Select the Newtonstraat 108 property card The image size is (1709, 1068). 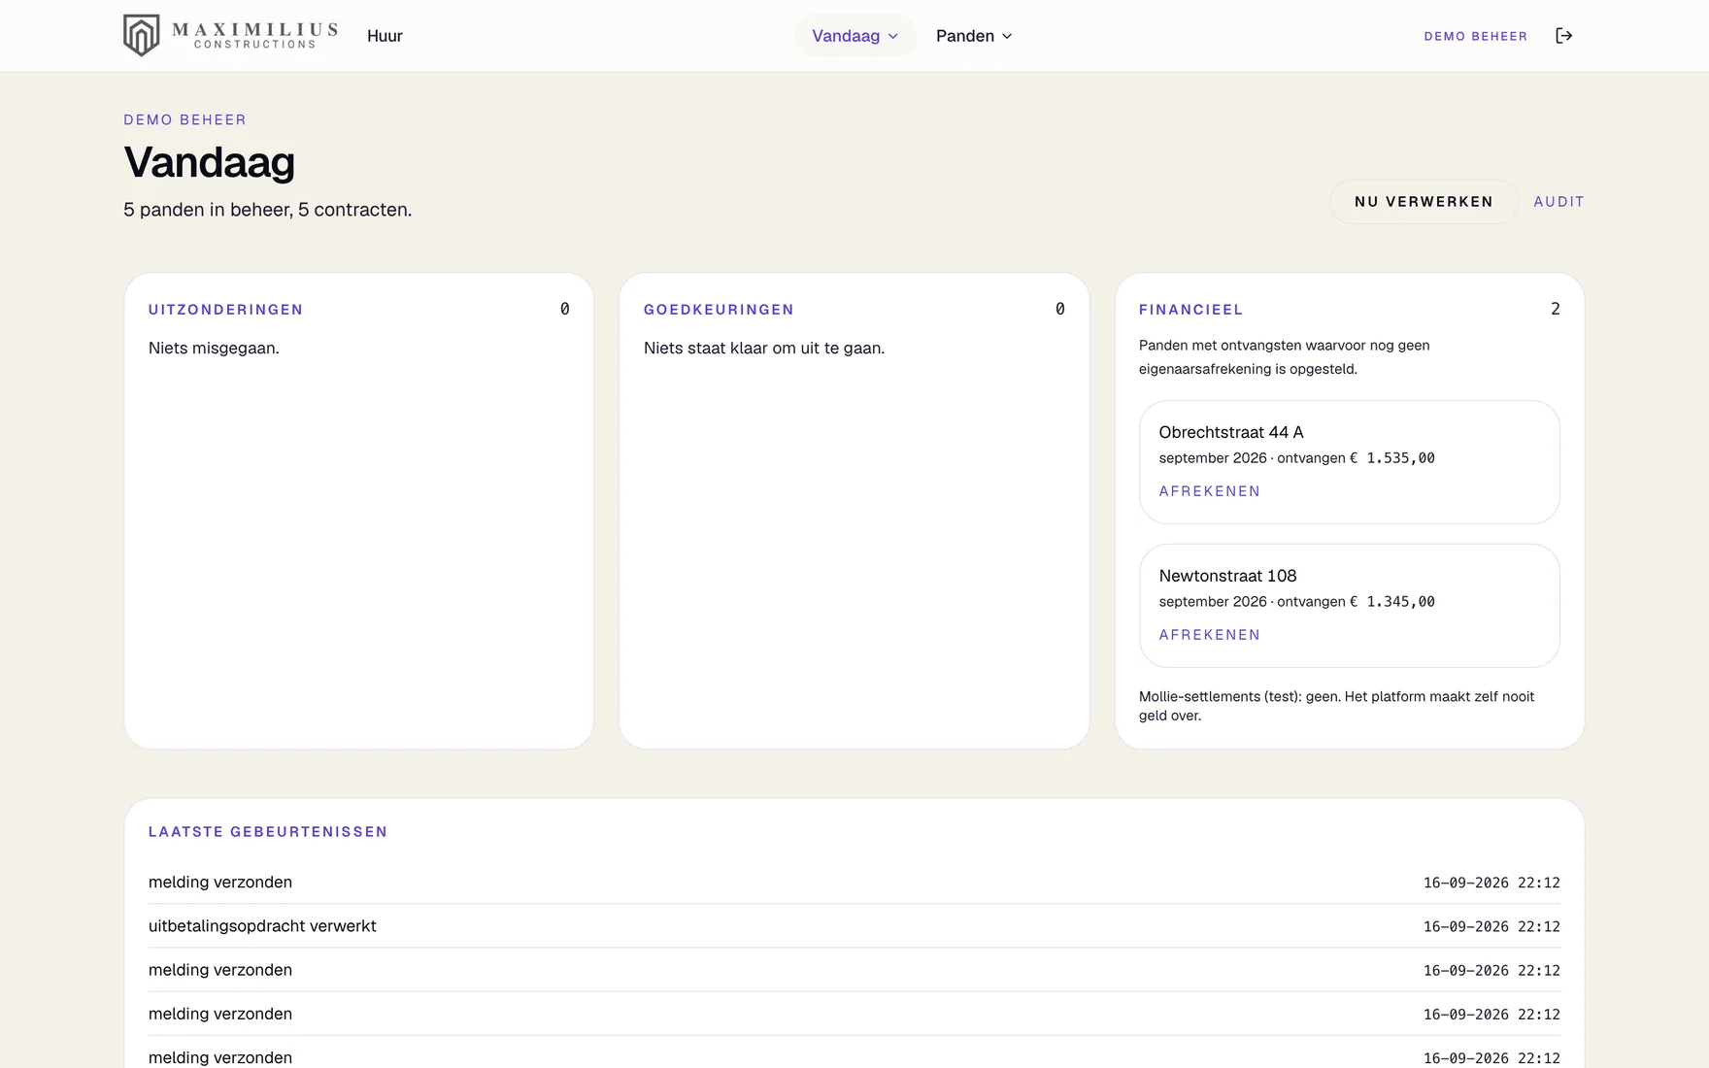point(1350,606)
